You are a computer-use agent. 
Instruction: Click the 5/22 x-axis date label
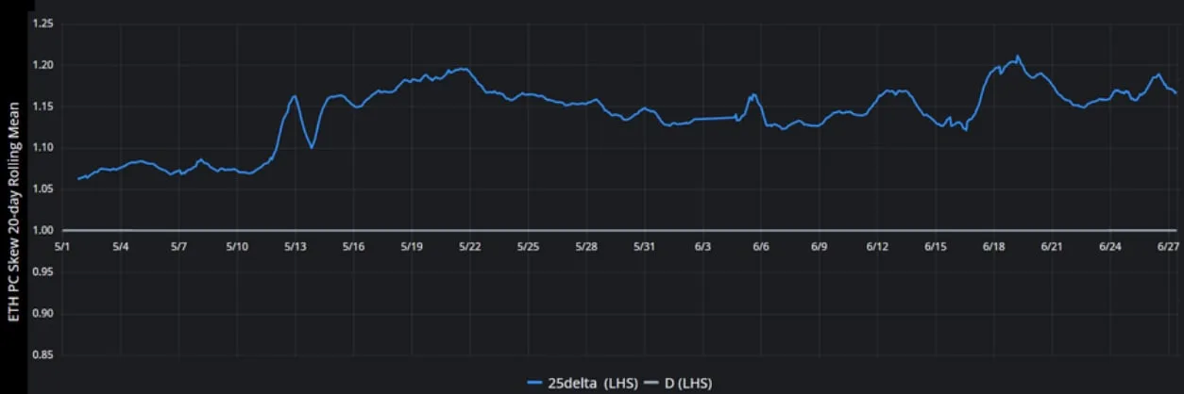[470, 246]
